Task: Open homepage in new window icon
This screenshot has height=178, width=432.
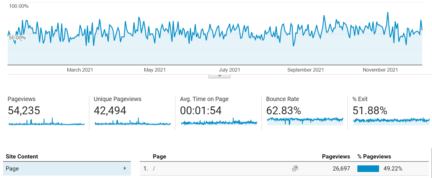Action: click(295, 169)
